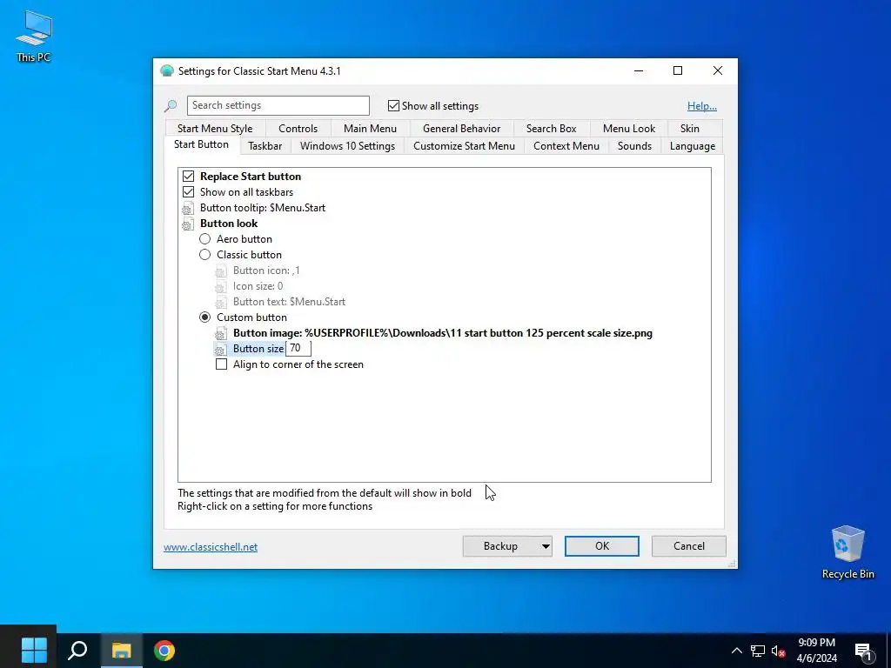Close the Classic Start Menu settings window
The image size is (891, 668).
tap(718, 71)
